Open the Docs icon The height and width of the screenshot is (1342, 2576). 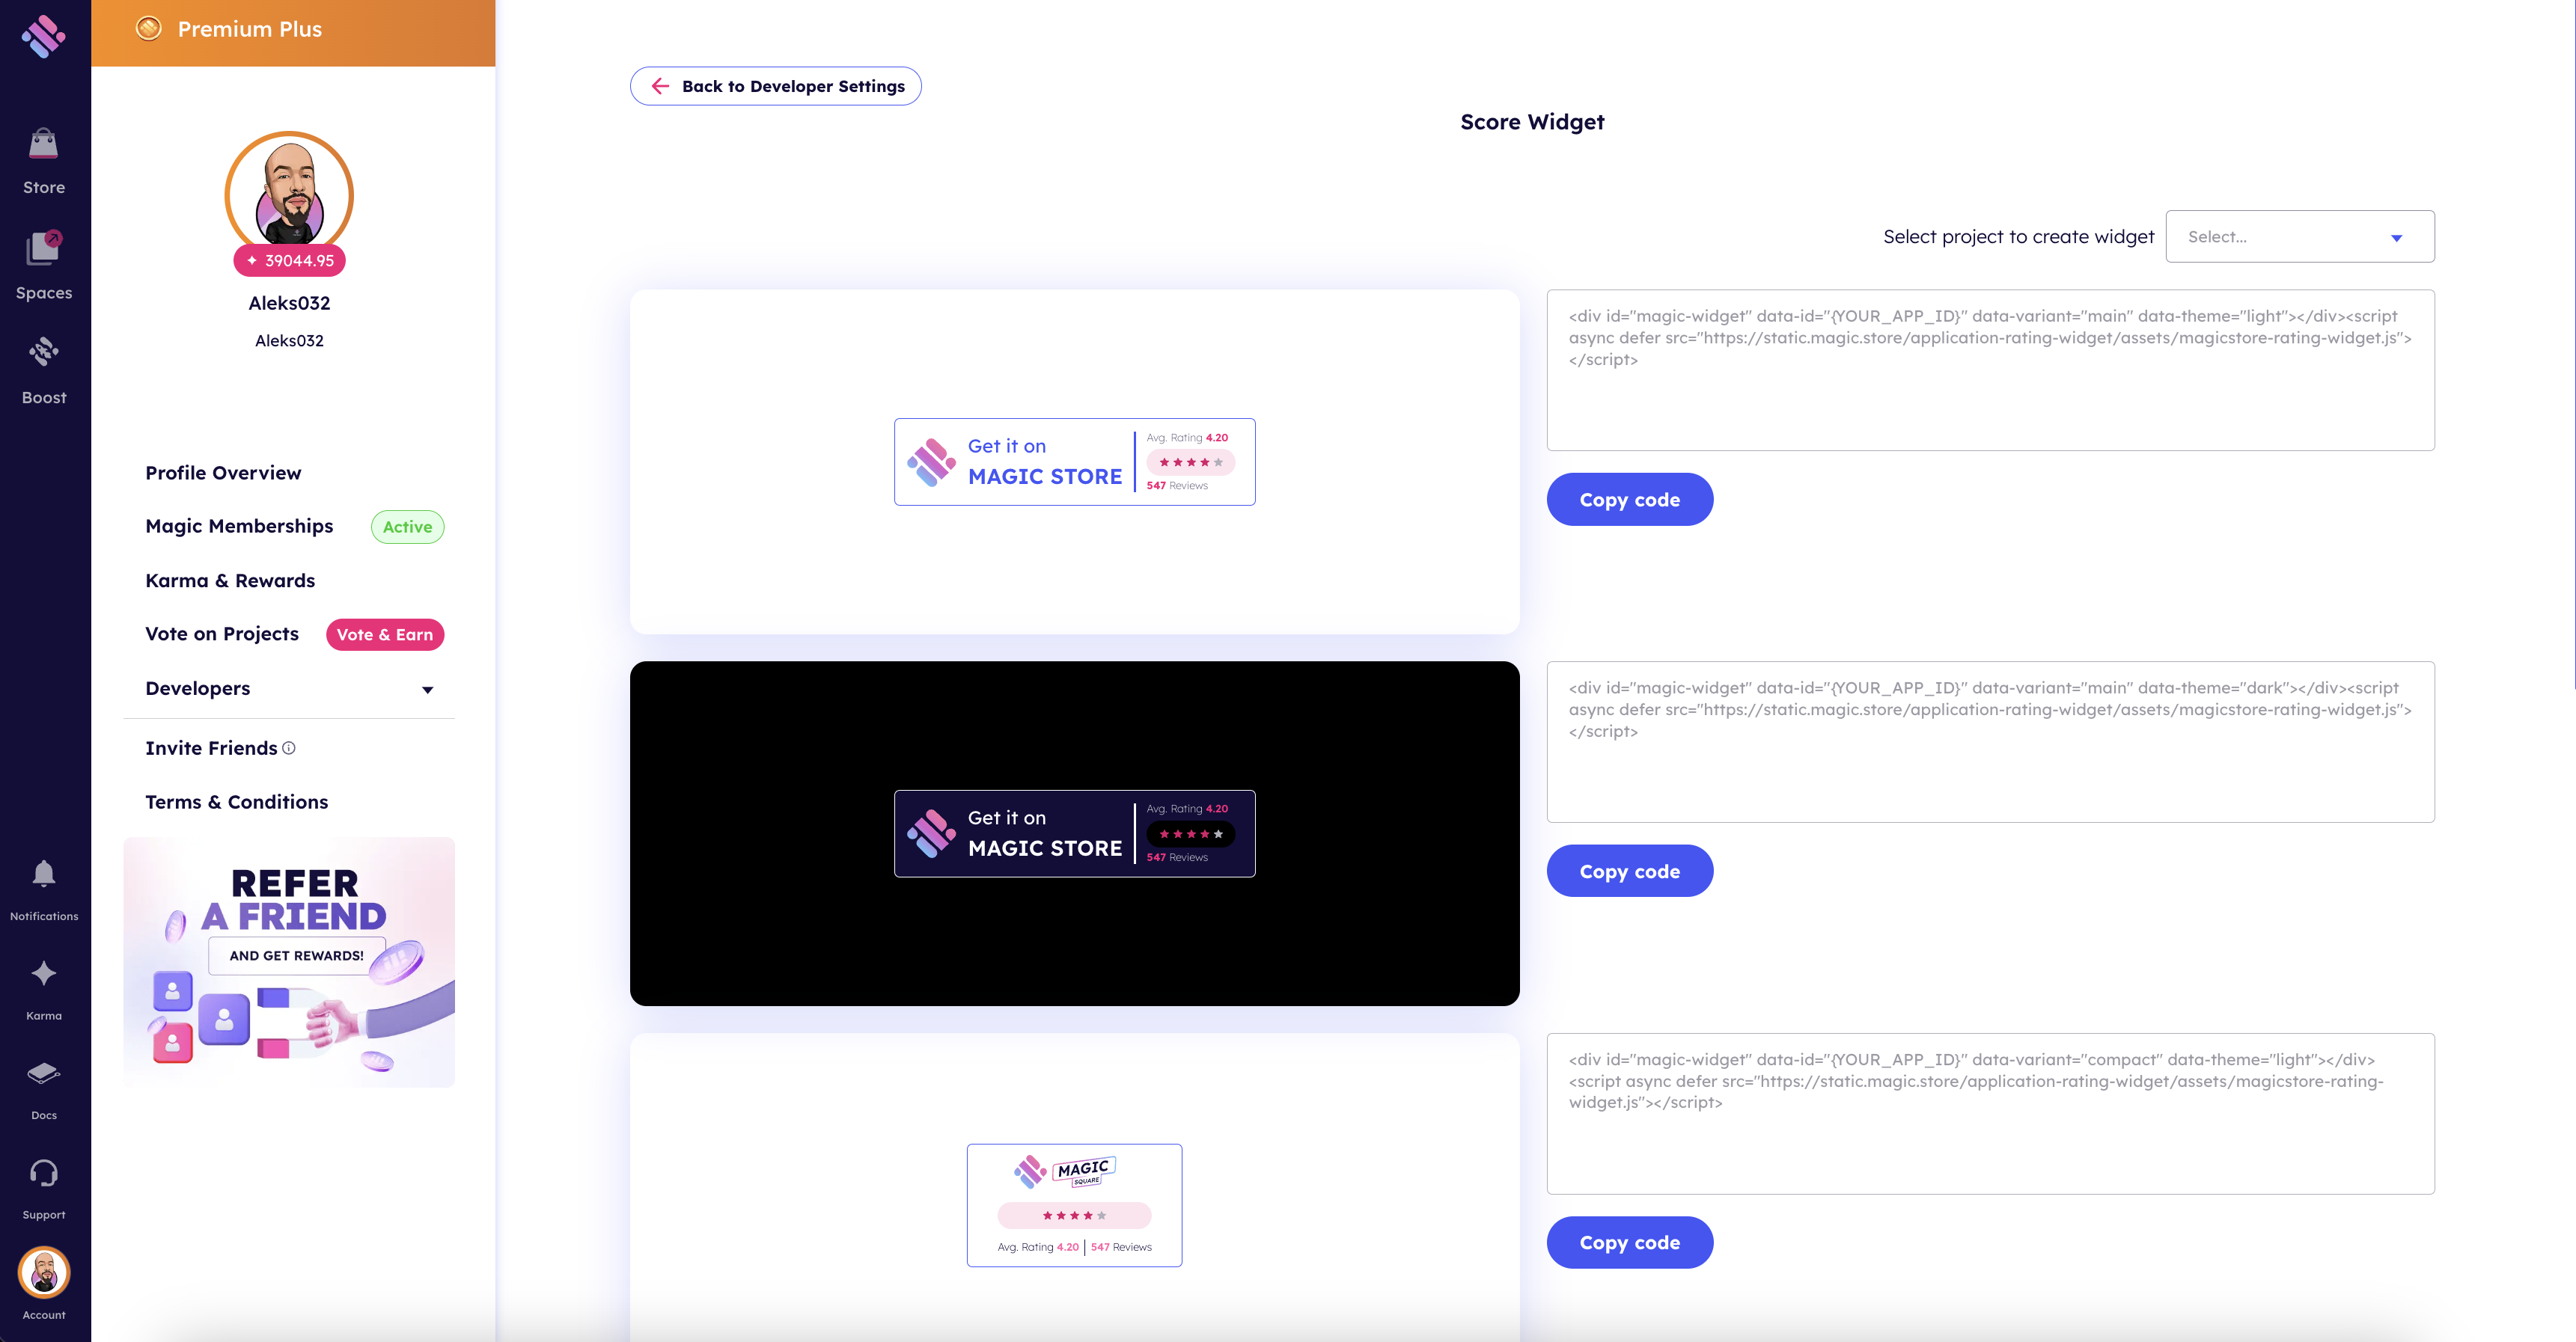click(x=44, y=1074)
